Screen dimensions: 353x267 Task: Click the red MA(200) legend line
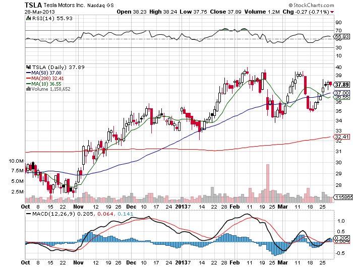[x=28, y=78]
